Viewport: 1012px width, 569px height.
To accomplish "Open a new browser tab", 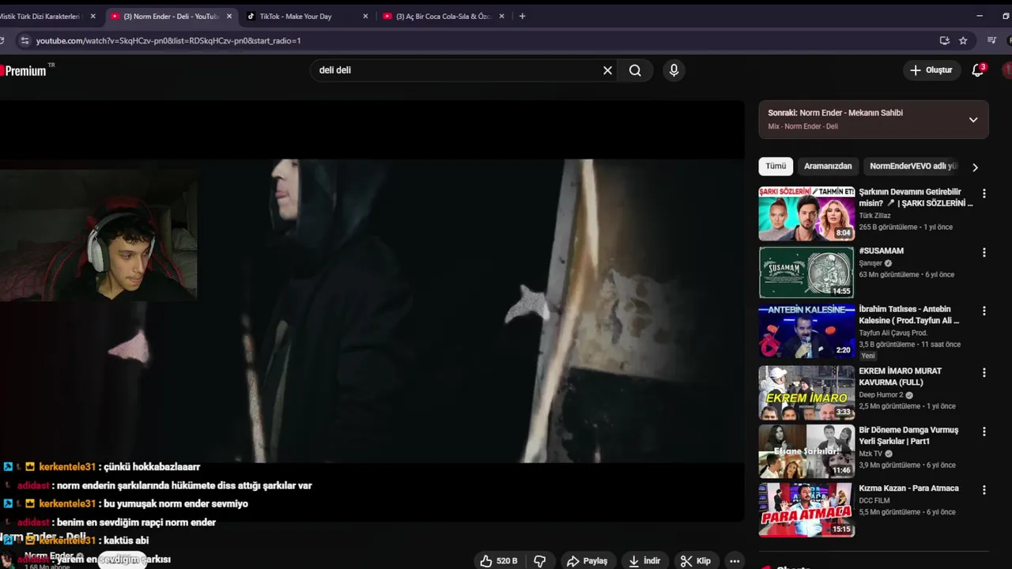I will pos(522,16).
